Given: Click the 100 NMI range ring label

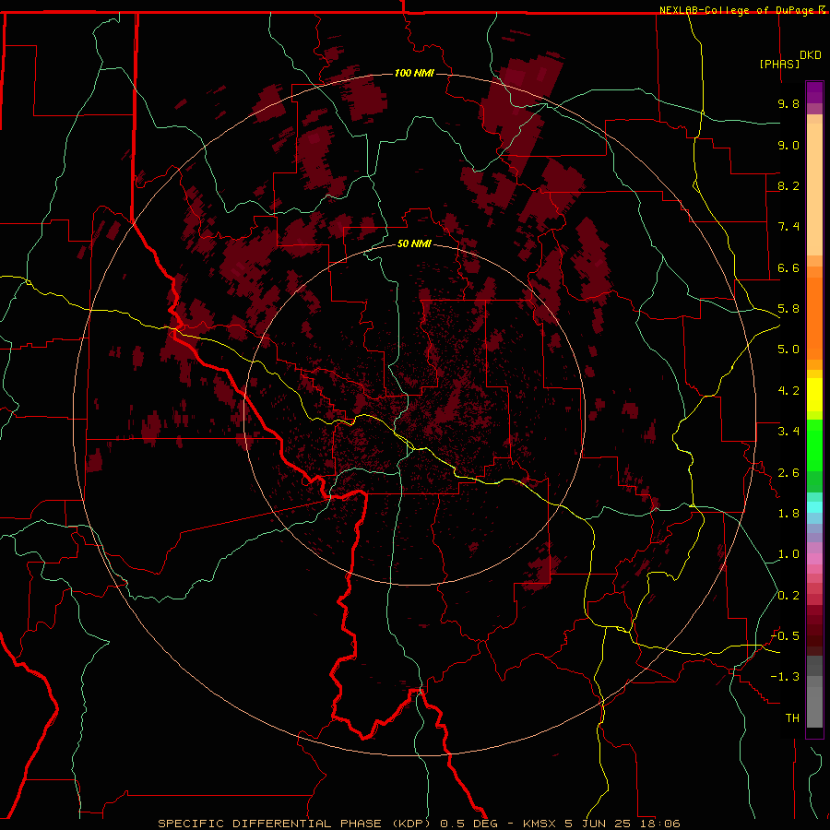Looking at the screenshot, I should point(414,73).
